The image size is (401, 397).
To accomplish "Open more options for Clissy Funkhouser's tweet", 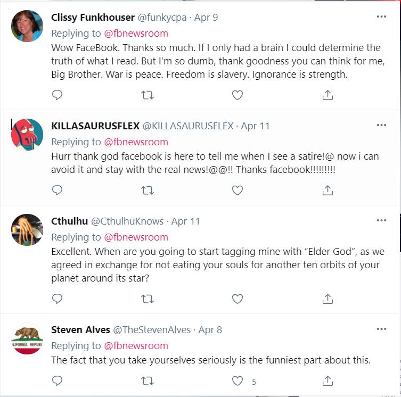I will point(381,16).
